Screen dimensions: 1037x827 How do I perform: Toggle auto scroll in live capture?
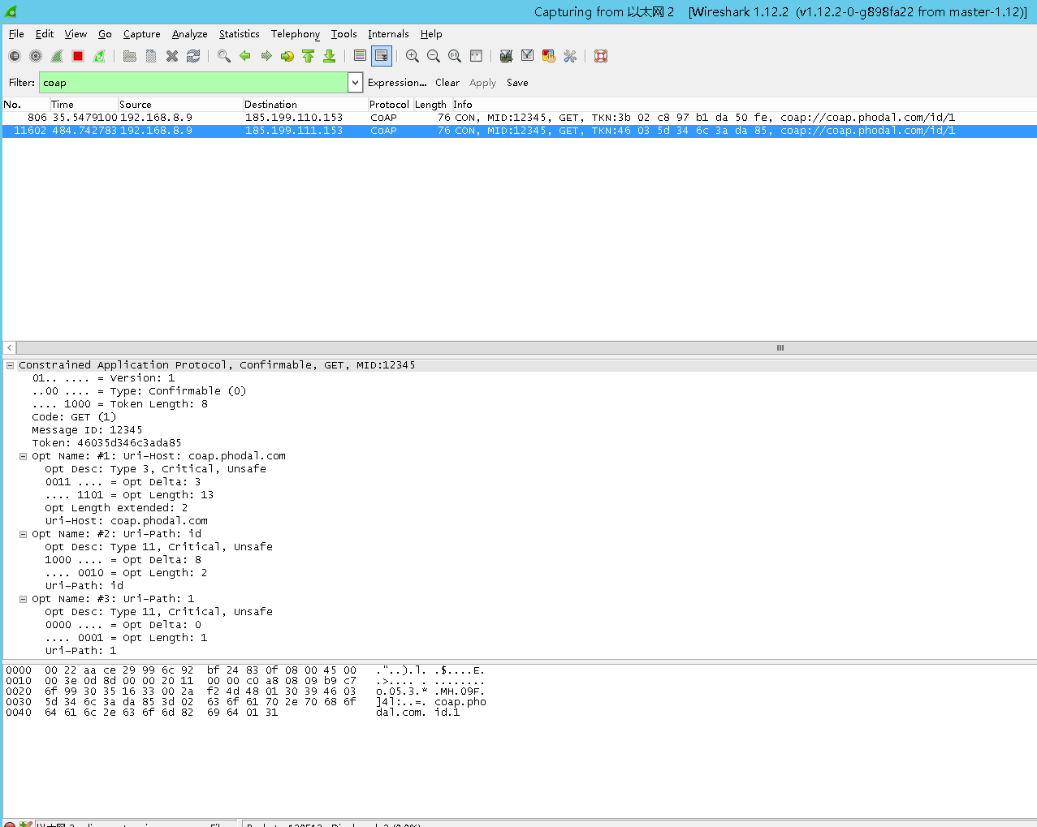pos(381,56)
